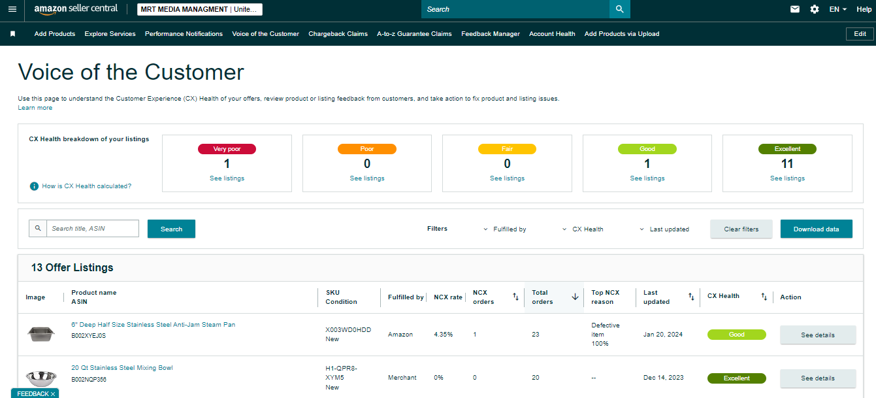Open Add Products via Upload menu item
876x398 pixels.
pos(622,34)
